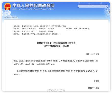Click right-aligned document number 教学〔2022〕3号
Viewport: 112px width, 93px height.
[92, 54]
